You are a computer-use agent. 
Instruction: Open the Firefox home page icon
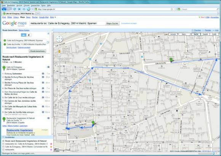[24, 9]
